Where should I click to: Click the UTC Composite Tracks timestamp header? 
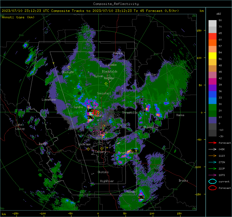coord(90,11)
